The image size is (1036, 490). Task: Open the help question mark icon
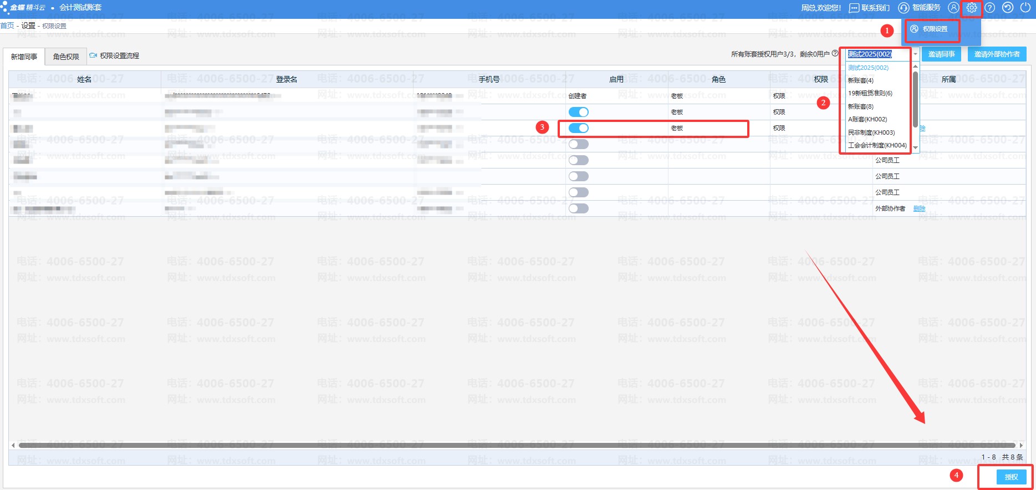tap(990, 8)
